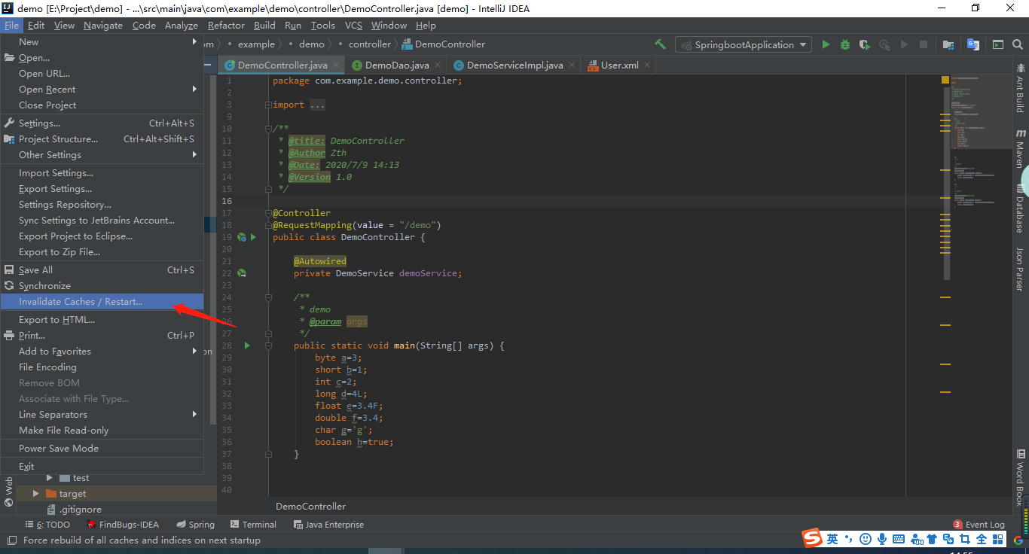This screenshot has width=1029, height=554.
Task: Toggle the Sogou 英 language mode indicator
Action: point(832,539)
